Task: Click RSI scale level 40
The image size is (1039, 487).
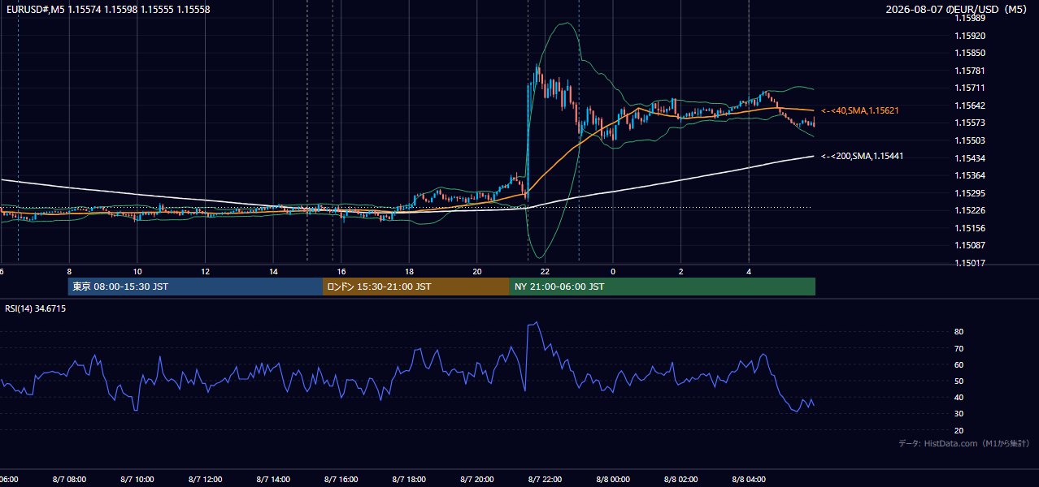Action: coord(959,397)
